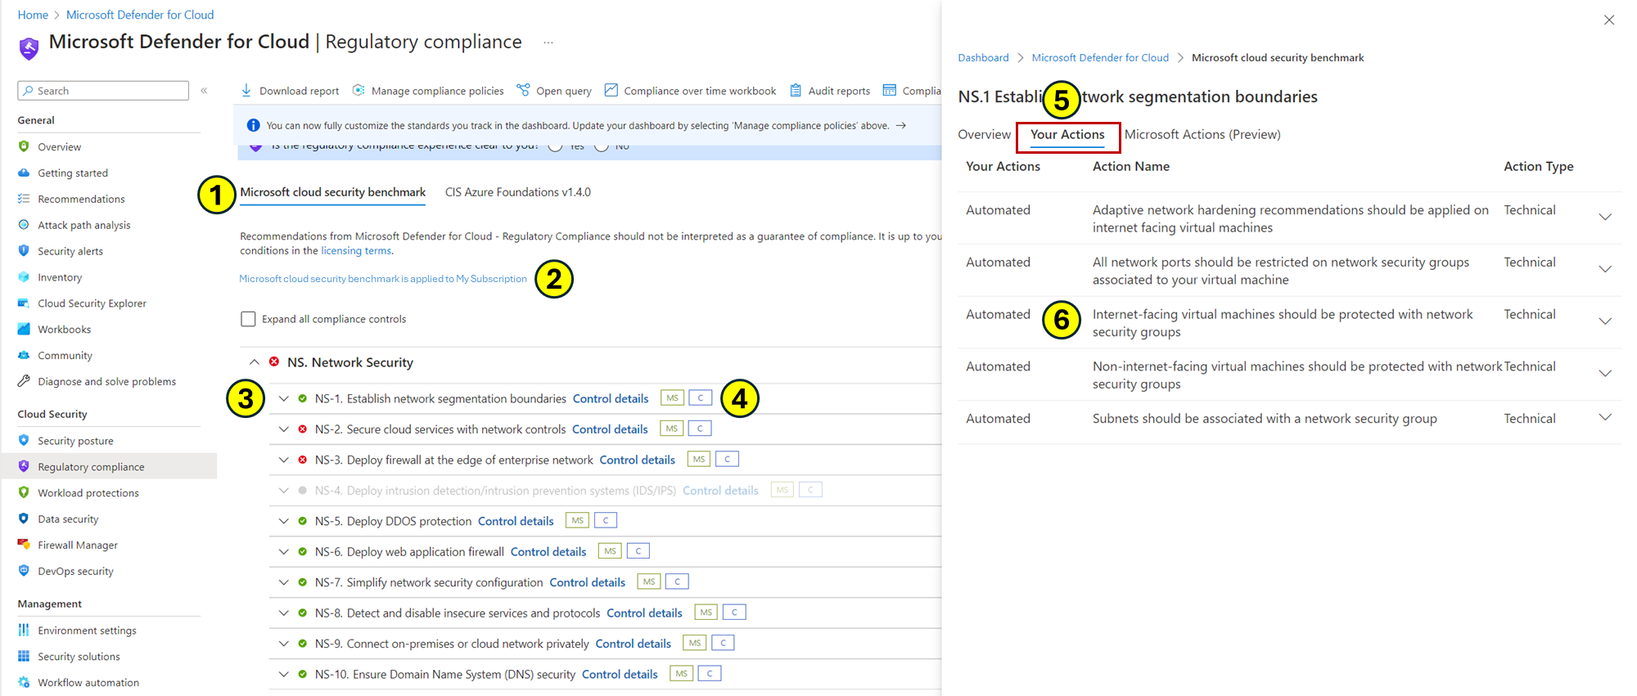The width and height of the screenshot is (1637, 696).
Task: Click the Firewall Manager icon
Action: (24, 545)
